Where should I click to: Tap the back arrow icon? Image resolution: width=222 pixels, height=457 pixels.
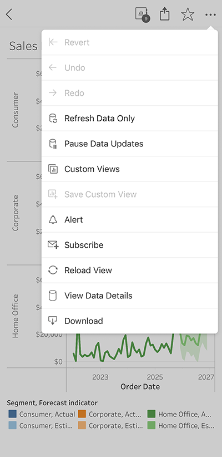point(9,14)
